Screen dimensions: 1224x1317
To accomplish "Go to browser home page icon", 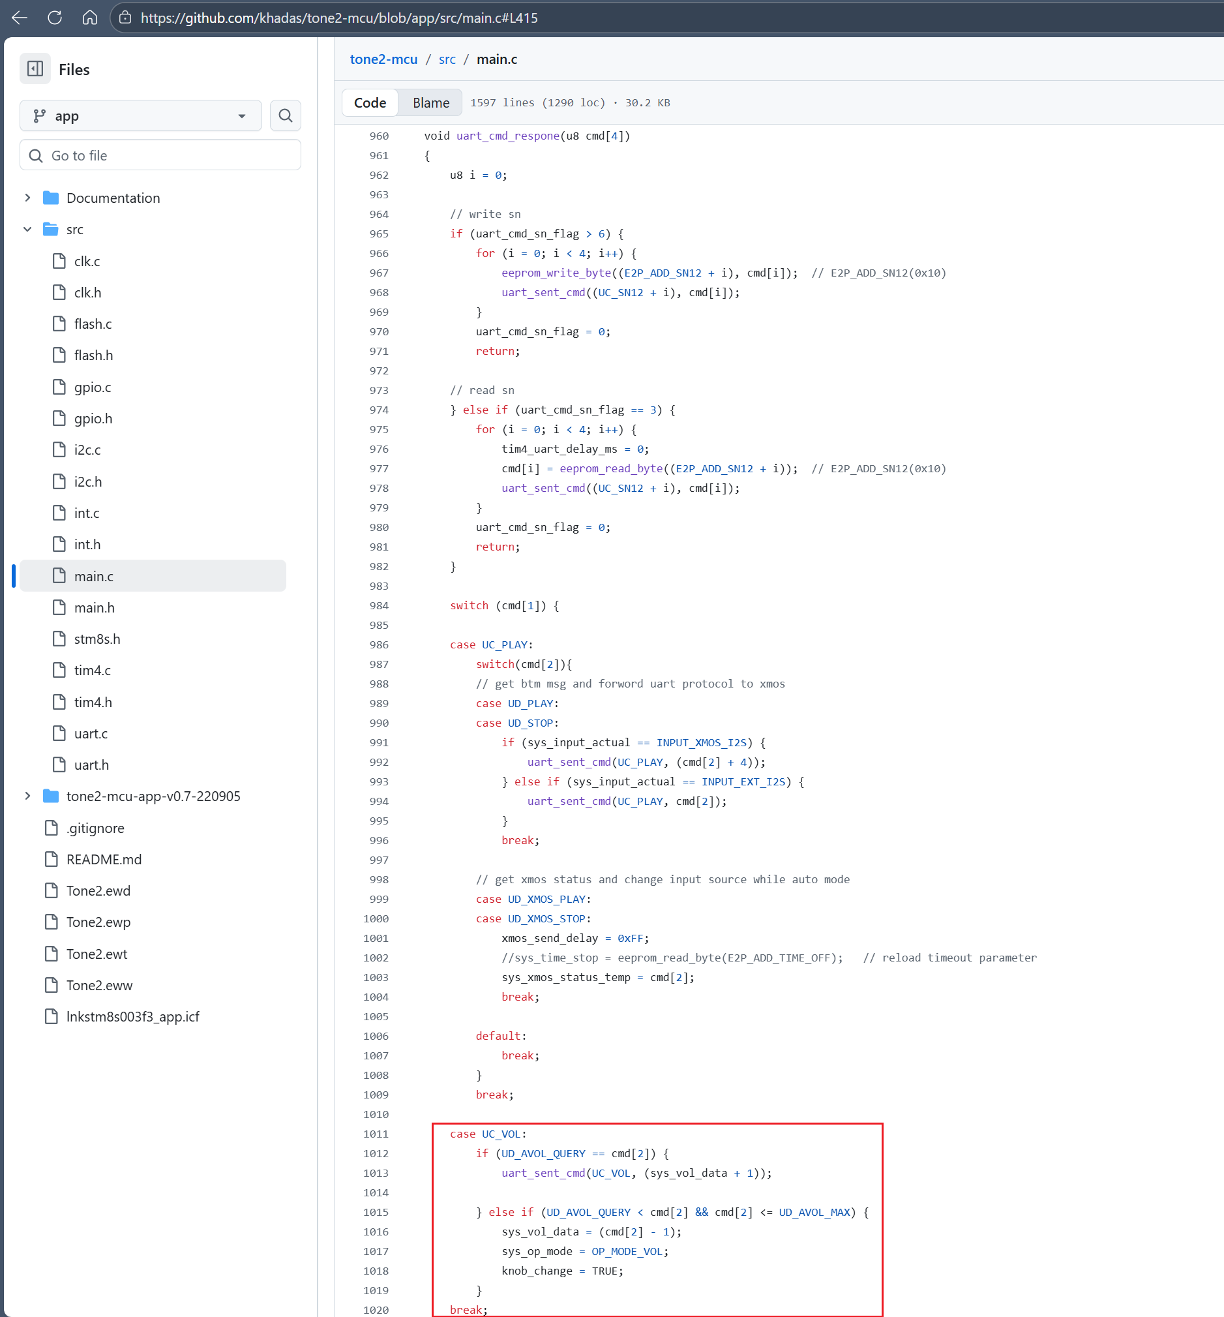I will pos(90,18).
